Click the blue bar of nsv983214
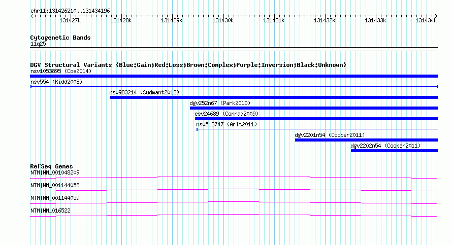Viewport: 452px width, 245px height. tap(274, 97)
